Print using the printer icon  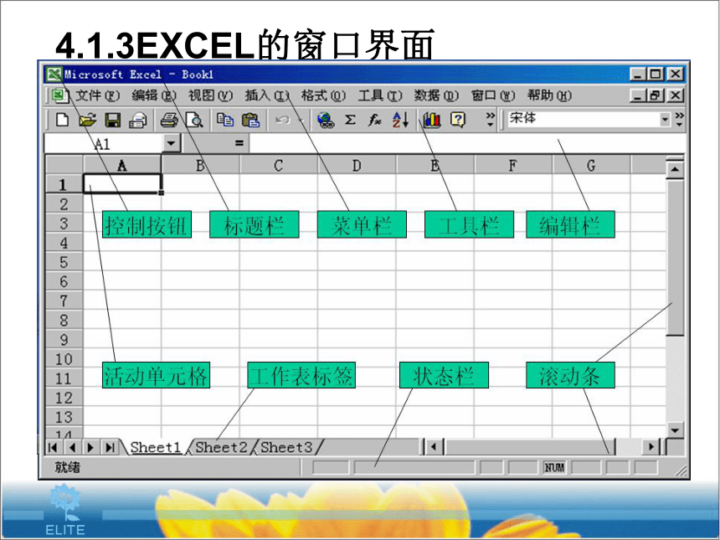(169, 120)
